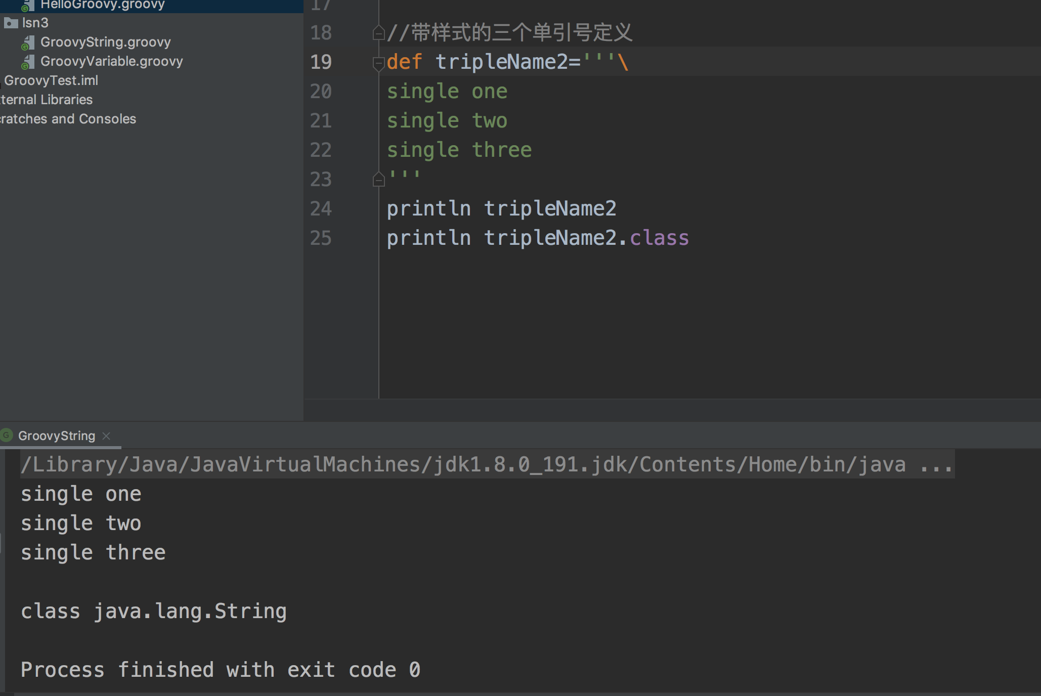Click the GroovyVariable.groovy file icon

[28, 62]
